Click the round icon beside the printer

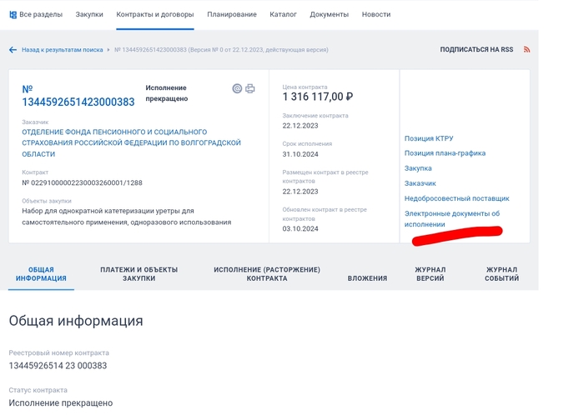tap(237, 89)
